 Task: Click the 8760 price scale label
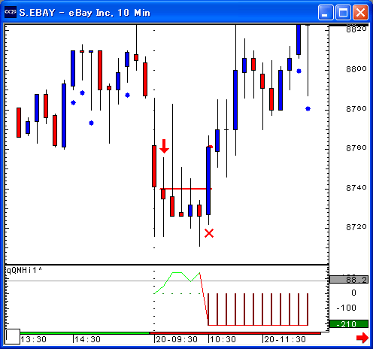356,148
